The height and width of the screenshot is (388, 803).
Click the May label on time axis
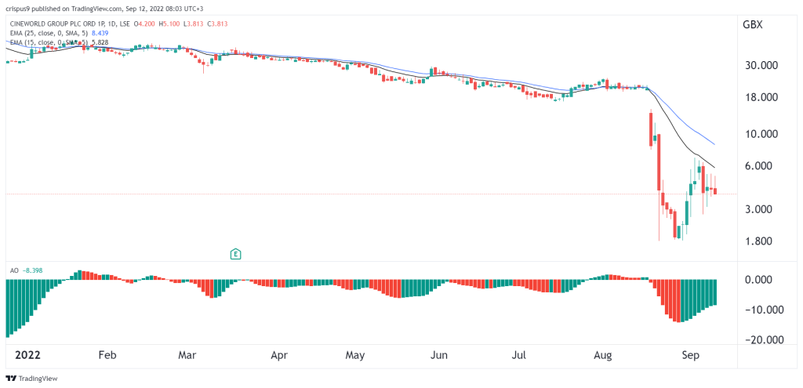tap(355, 355)
